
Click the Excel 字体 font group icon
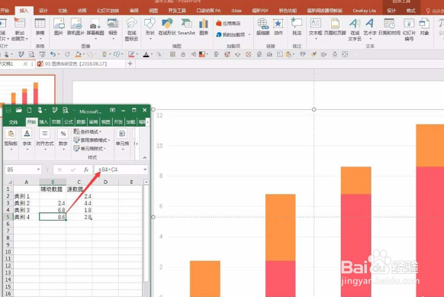coord(27,134)
